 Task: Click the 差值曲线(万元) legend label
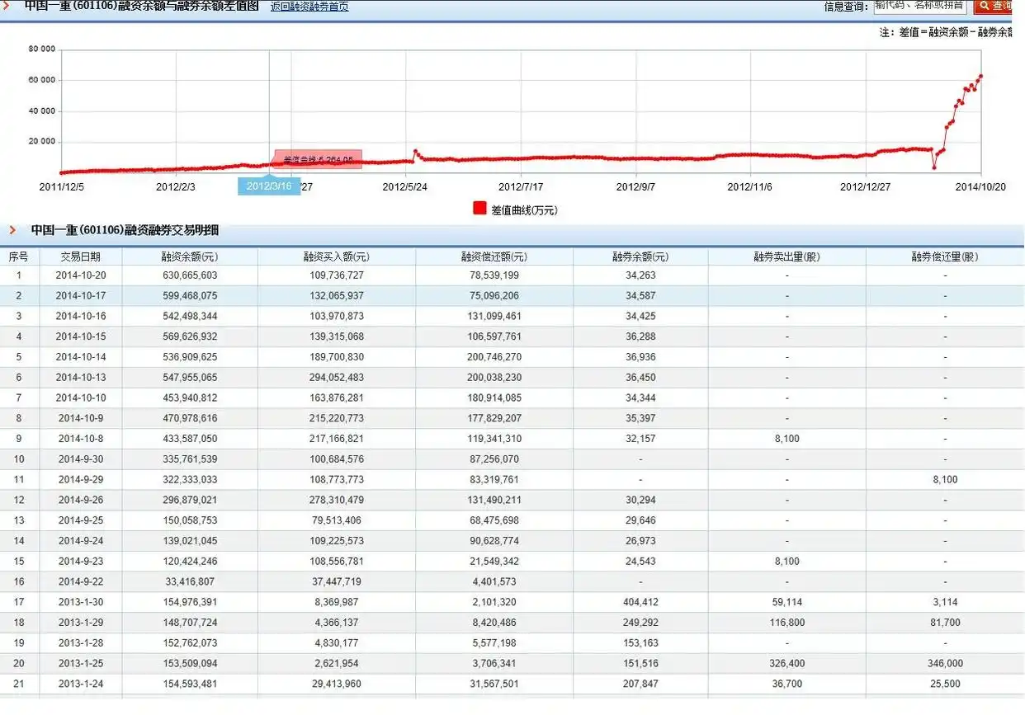pyautogui.click(x=524, y=210)
